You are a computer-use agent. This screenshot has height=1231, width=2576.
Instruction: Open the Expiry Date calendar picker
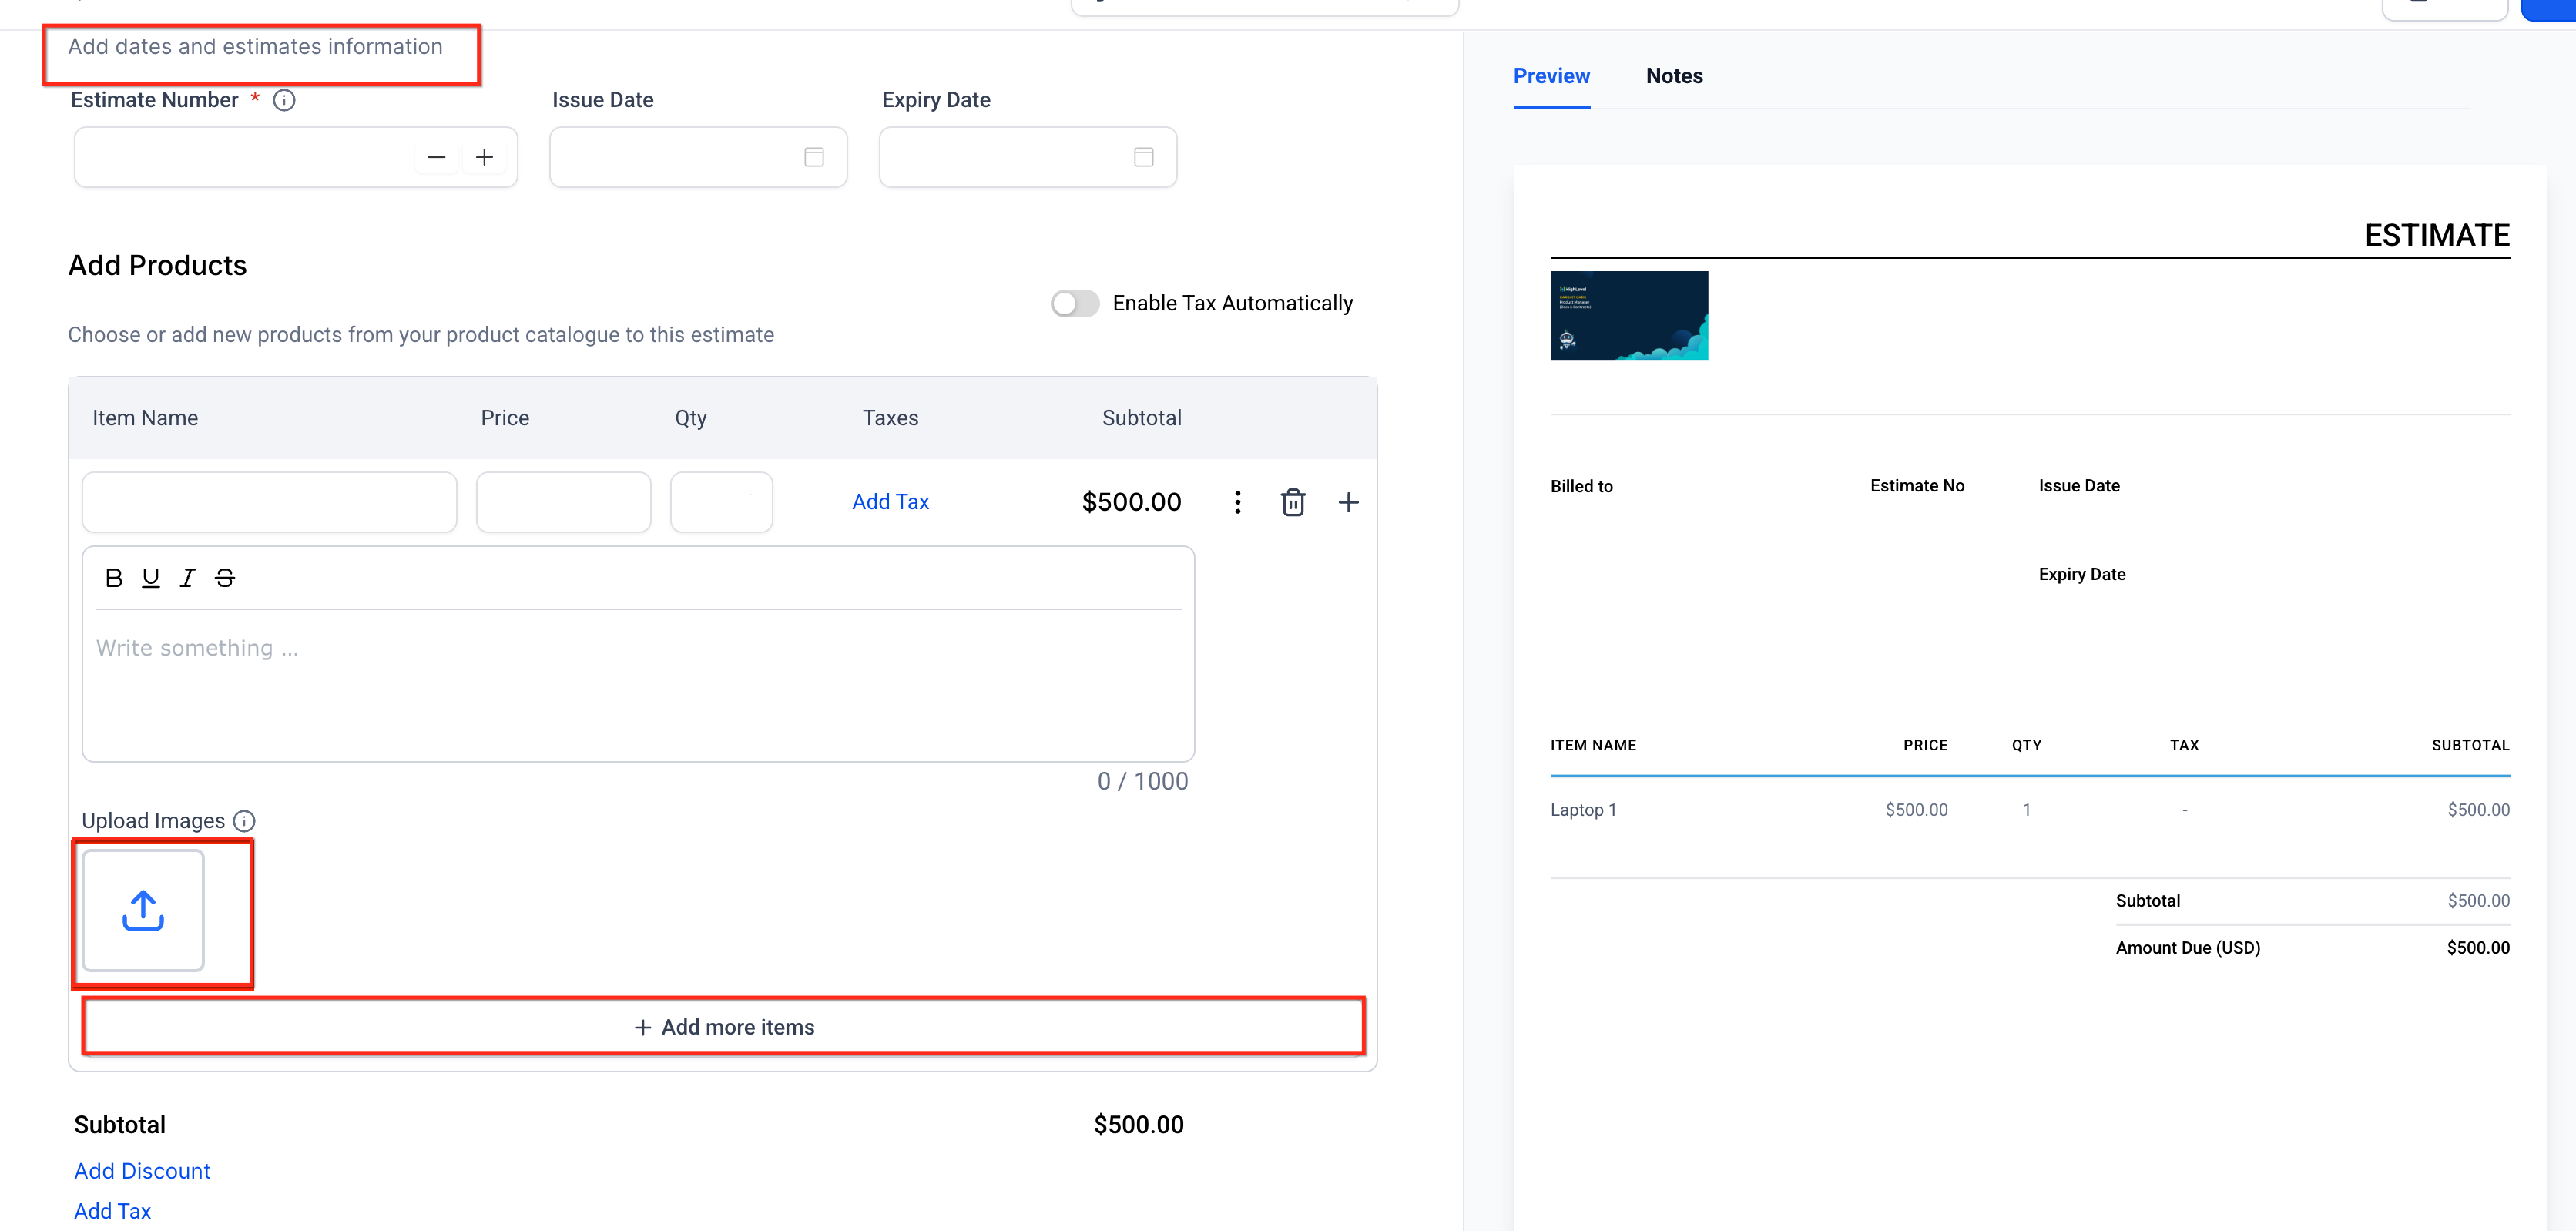pyautogui.click(x=1143, y=157)
